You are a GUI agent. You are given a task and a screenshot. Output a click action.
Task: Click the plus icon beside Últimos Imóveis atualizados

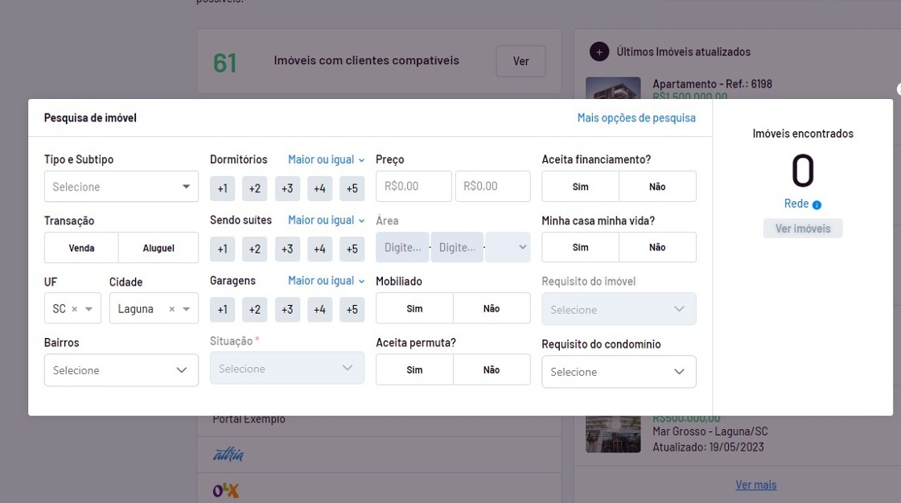[x=599, y=52]
